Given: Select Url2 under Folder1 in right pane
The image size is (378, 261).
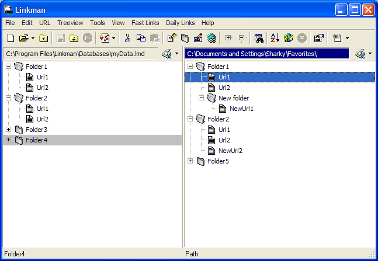Looking at the screenshot, I should point(224,88).
